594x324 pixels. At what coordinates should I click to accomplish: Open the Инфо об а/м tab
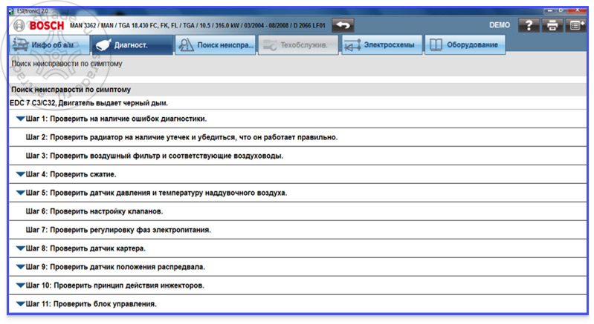point(49,44)
